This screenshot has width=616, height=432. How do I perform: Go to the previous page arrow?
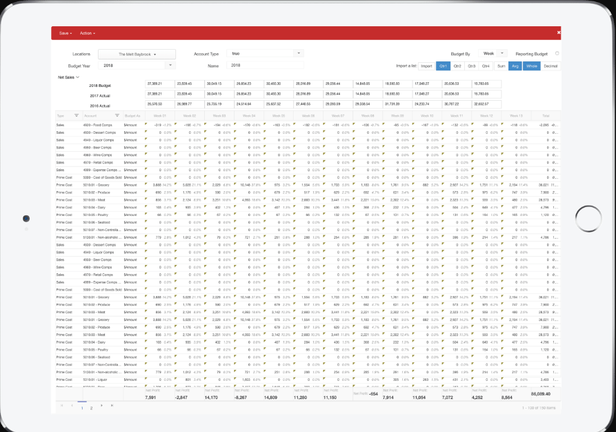(x=71, y=405)
